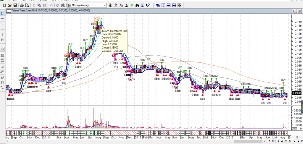Click the four-way move arrows icon
Viewport: 303px width, 144px height.
pos(282,142)
